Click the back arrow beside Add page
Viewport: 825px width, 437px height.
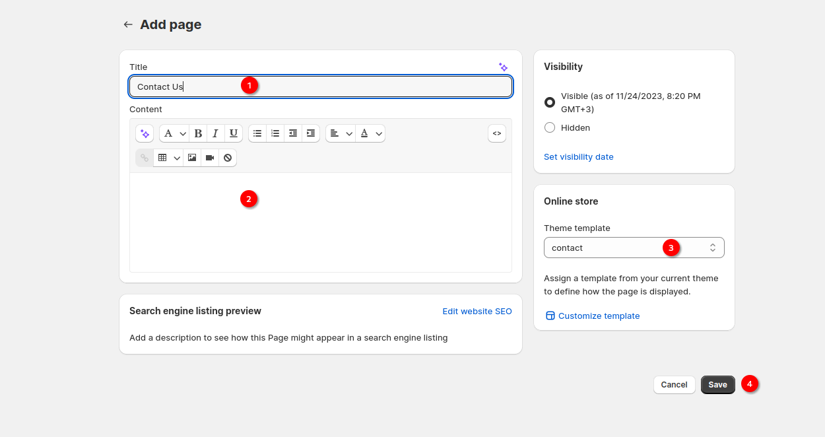click(x=128, y=24)
